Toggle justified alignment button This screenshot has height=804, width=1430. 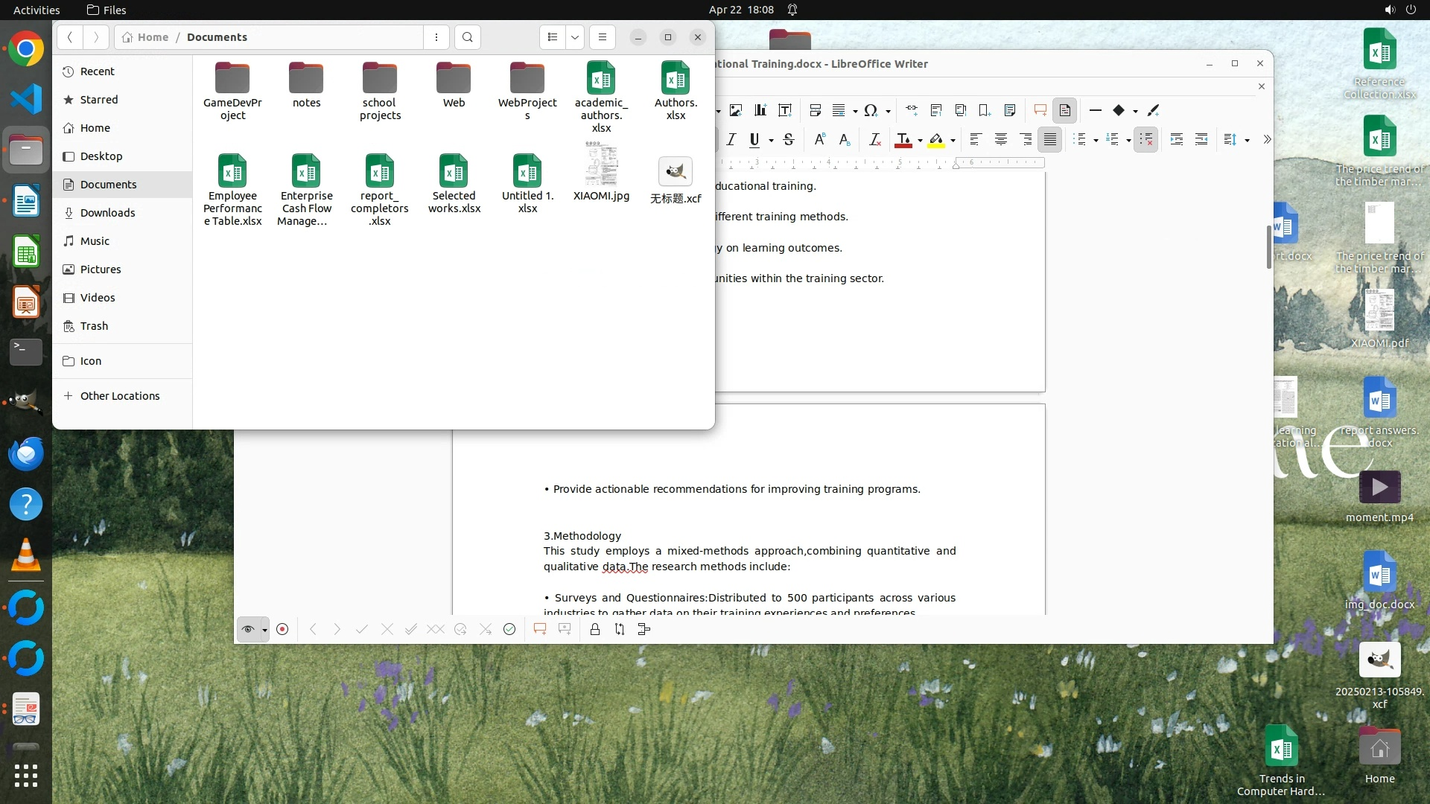pyautogui.click(x=1050, y=139)
